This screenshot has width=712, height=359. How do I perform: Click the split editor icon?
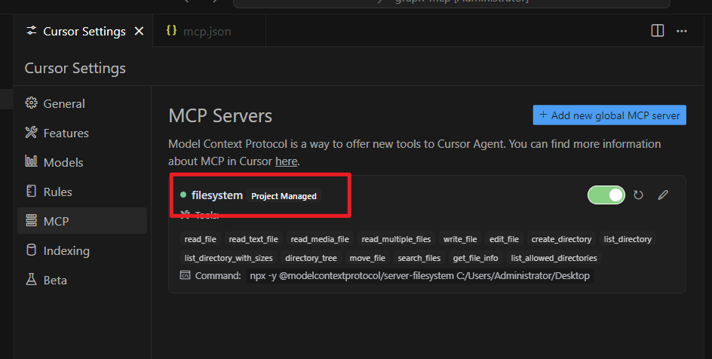pos(658,31)
